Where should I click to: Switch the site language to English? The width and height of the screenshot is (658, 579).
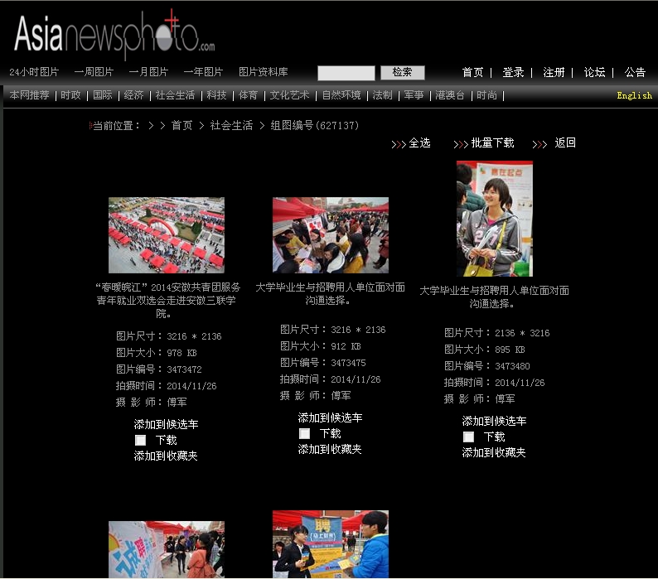pos(634,96)
